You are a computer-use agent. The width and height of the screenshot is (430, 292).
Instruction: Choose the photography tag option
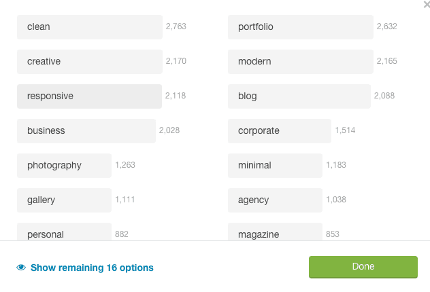point(64,166)
